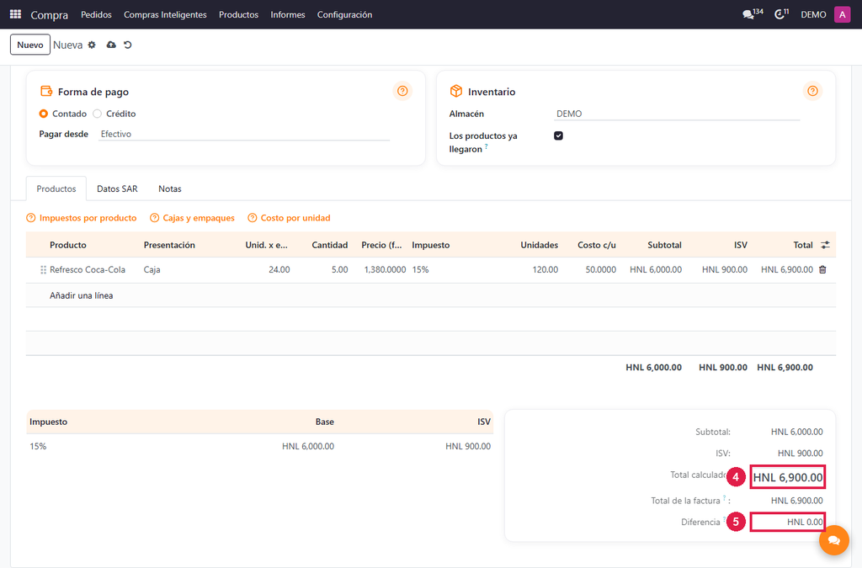
Task: Click the Compra app title
Action: (x=50, y=15)
